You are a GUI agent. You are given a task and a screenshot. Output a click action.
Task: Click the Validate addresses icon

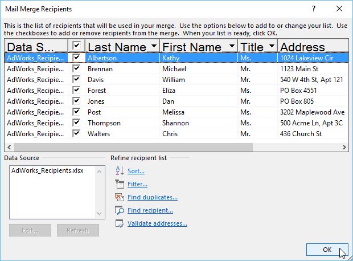click(119, 223)
